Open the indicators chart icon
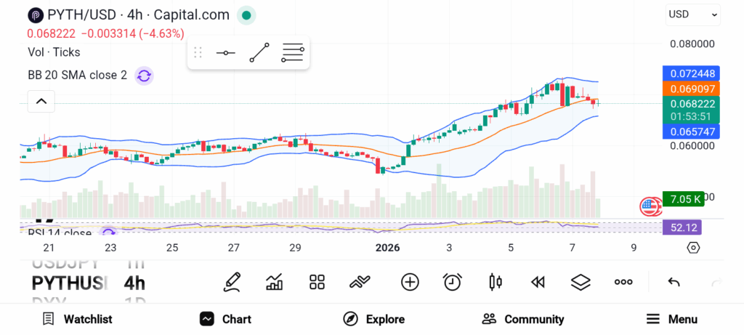744x335 pixels. point(275,282)
